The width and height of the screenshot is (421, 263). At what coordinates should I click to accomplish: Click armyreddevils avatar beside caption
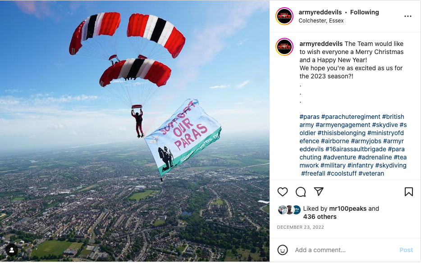click(x=284, y=47)
